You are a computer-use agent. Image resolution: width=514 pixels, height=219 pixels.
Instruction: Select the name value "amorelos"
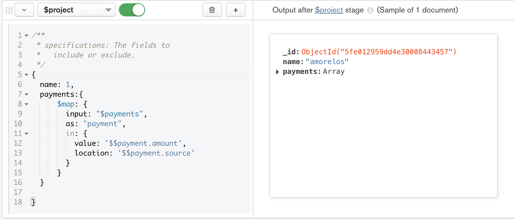tap(327, 61)
